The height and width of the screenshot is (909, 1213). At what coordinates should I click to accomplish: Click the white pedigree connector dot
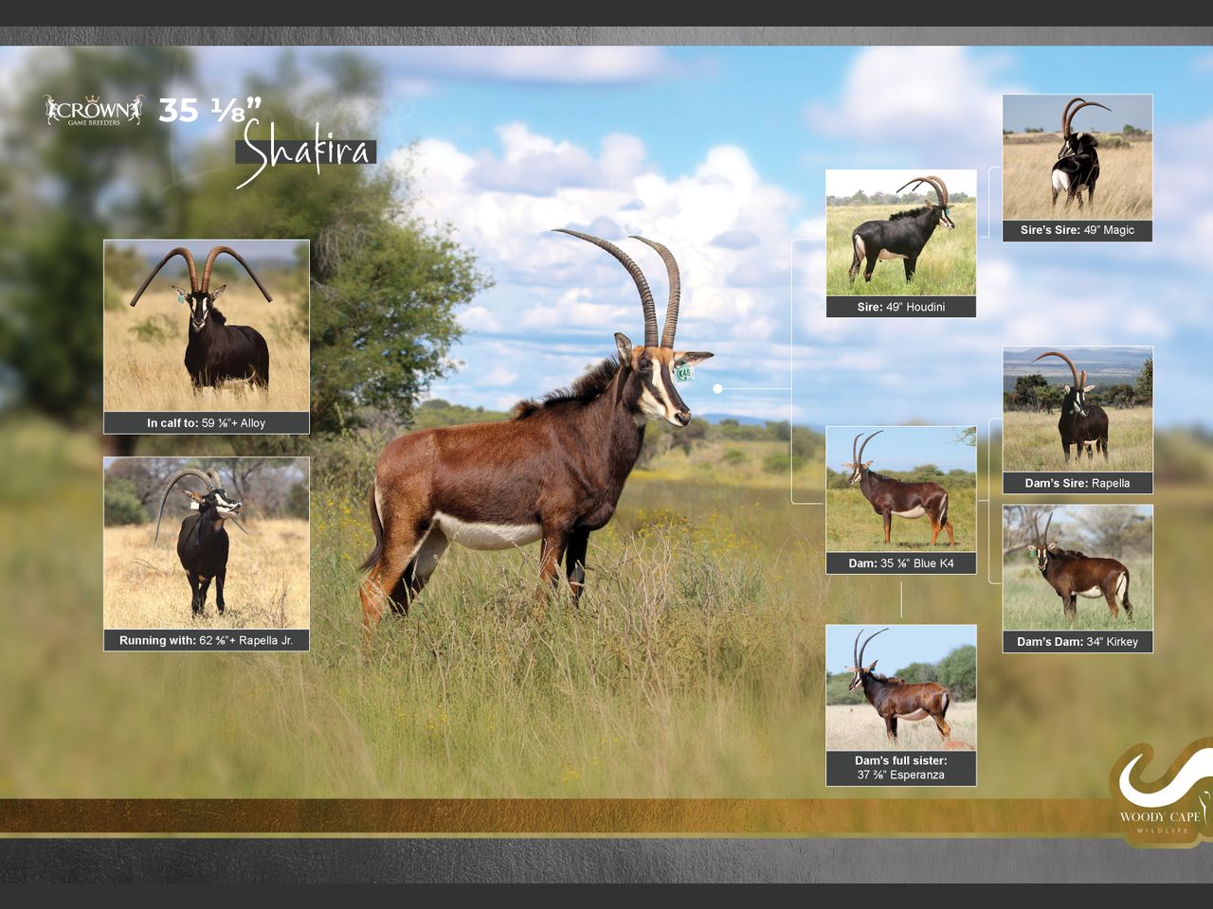coord(717,388)
